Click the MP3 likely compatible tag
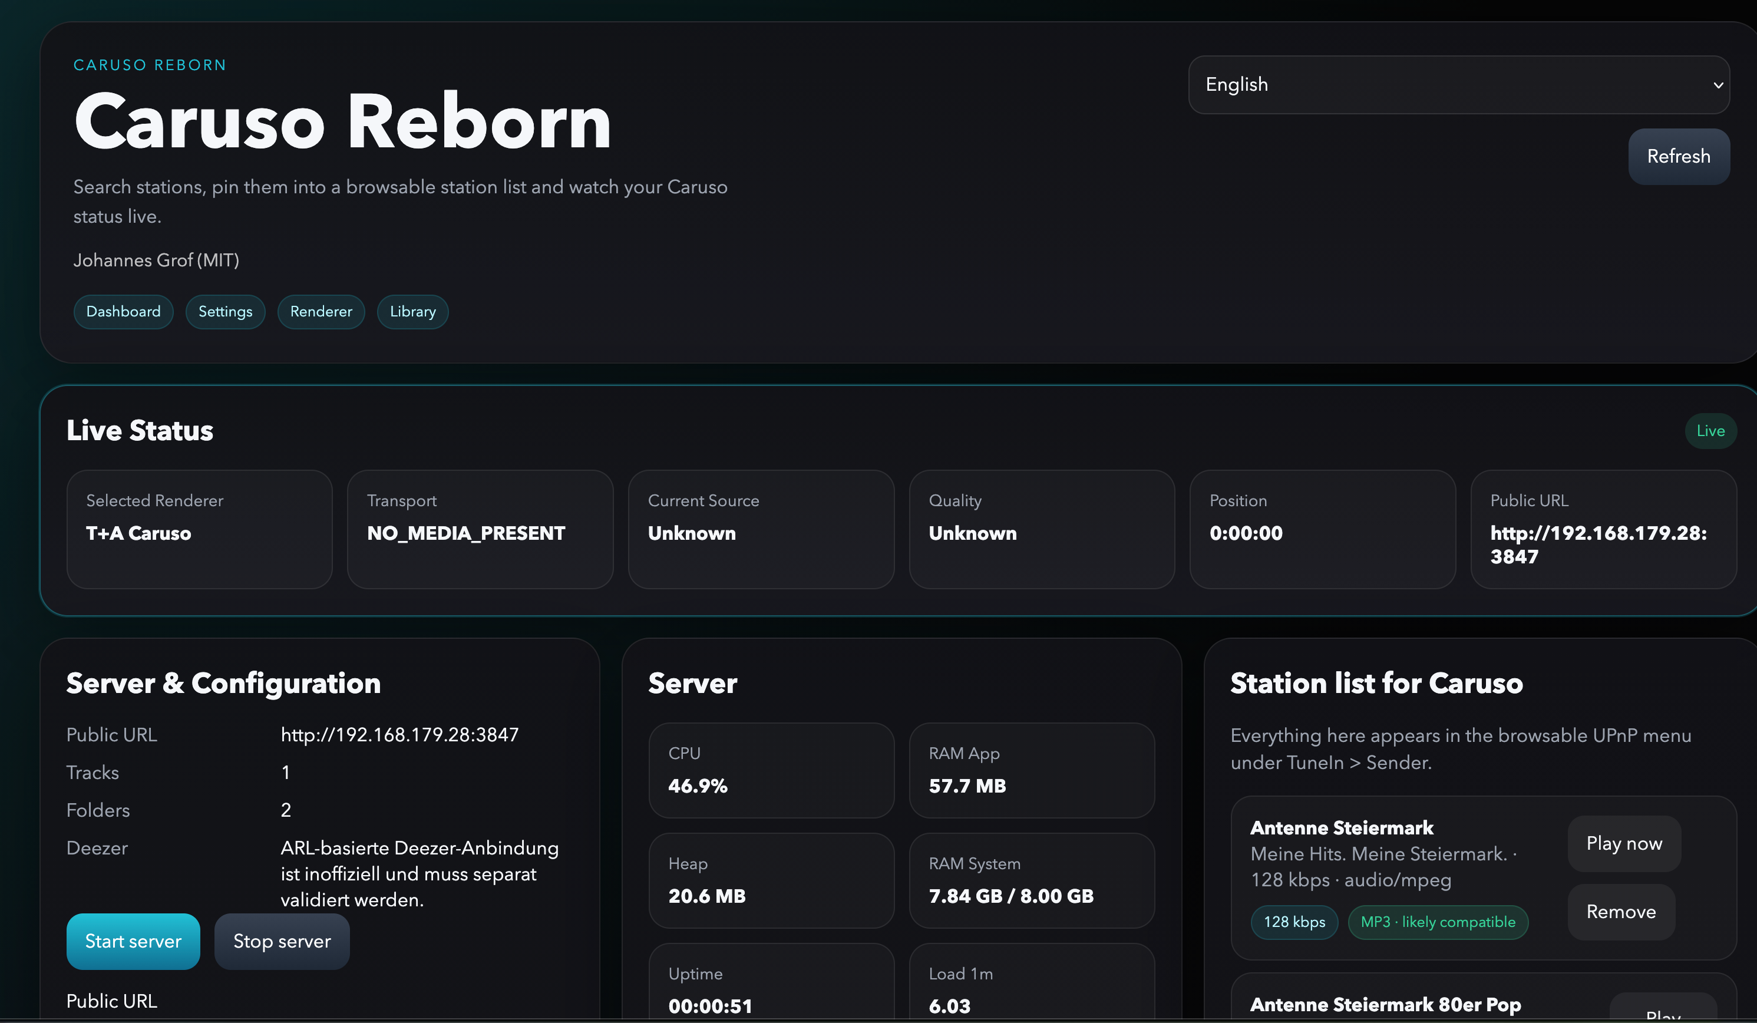 click(1438, 923)
